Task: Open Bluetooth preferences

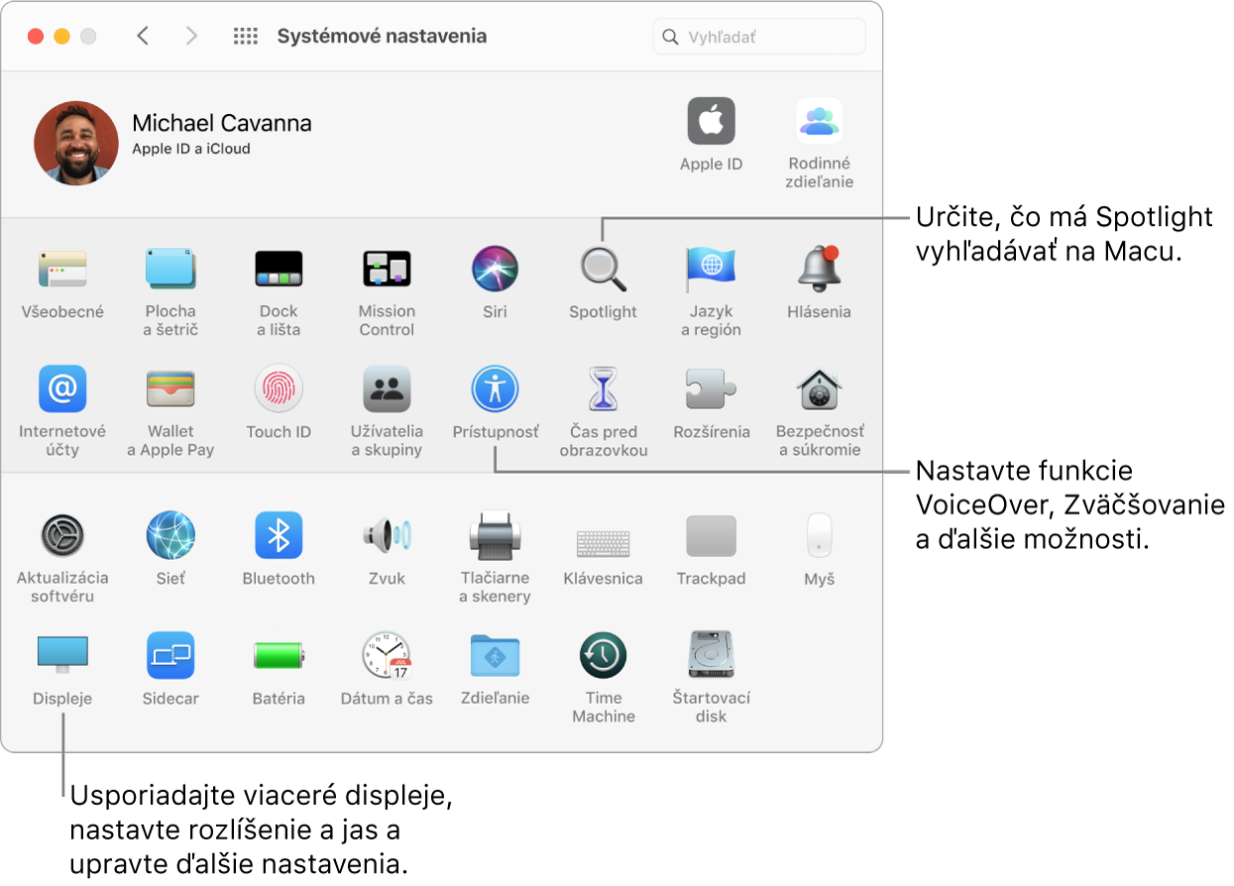Action: (279, 536)
